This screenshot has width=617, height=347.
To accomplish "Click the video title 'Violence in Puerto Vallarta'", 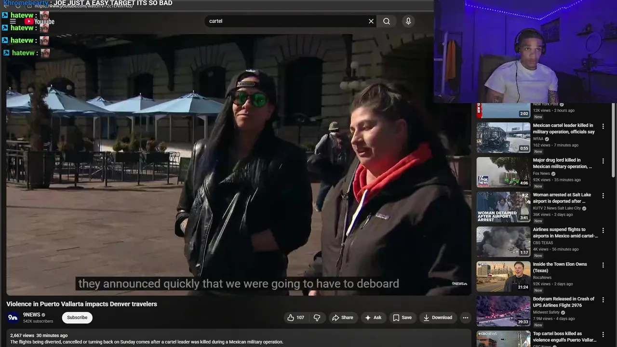I will [82, 304].
